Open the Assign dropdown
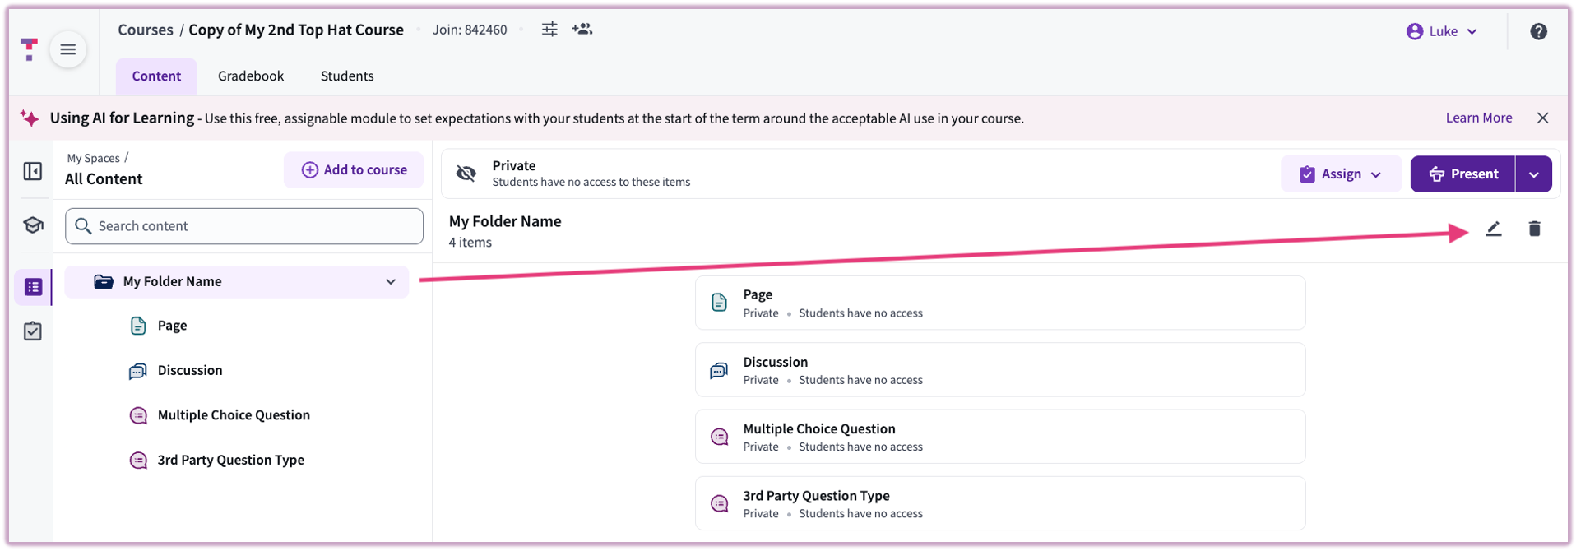This screenshot has height=551, width=1576. pyautogui.click(x=1341, y=174)
